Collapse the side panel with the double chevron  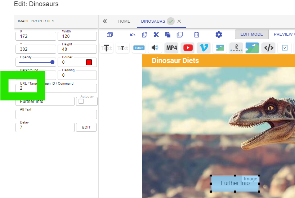click(105, 21)
